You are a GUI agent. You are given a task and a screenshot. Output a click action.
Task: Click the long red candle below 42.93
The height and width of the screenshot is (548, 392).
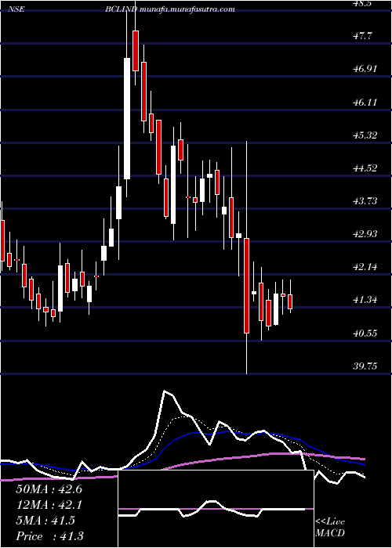(x=247, y=286)
